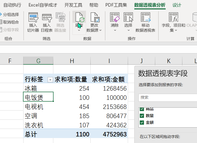197x143 pixels.
Task: Open the Refresh (刷新) dropdown arrow
Action: click(x=79, y=30)
